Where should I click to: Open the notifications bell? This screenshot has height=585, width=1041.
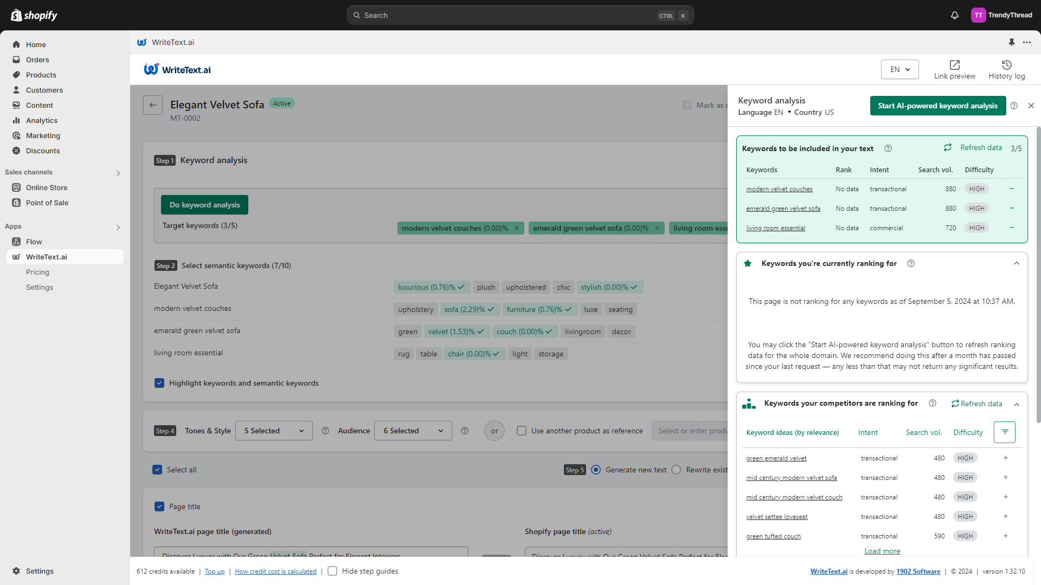955,15
